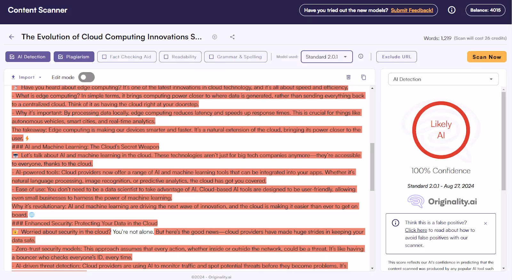
Task: Click the document title 'The Evolution of Cloud Computing Innovations'
Action: coord(111,37)
